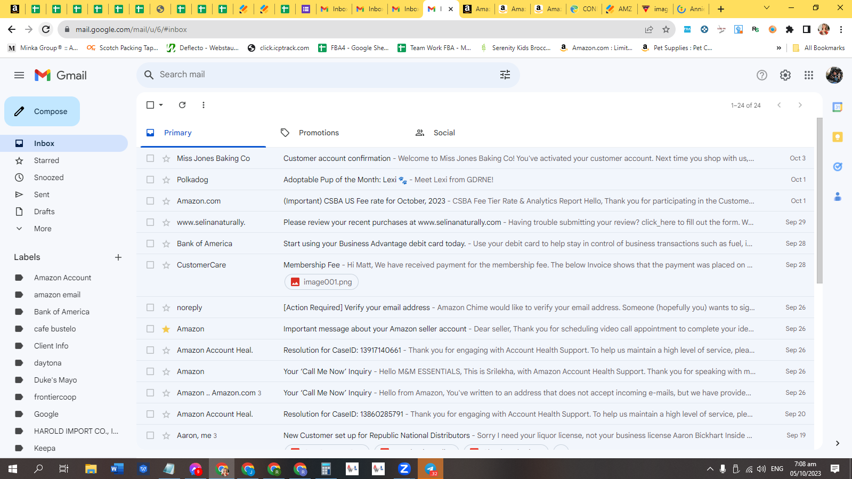Image resolution: width=852 pixels, height=479 pixels.
Task: Open the Google account profile picture
Action: pos(834,75)
